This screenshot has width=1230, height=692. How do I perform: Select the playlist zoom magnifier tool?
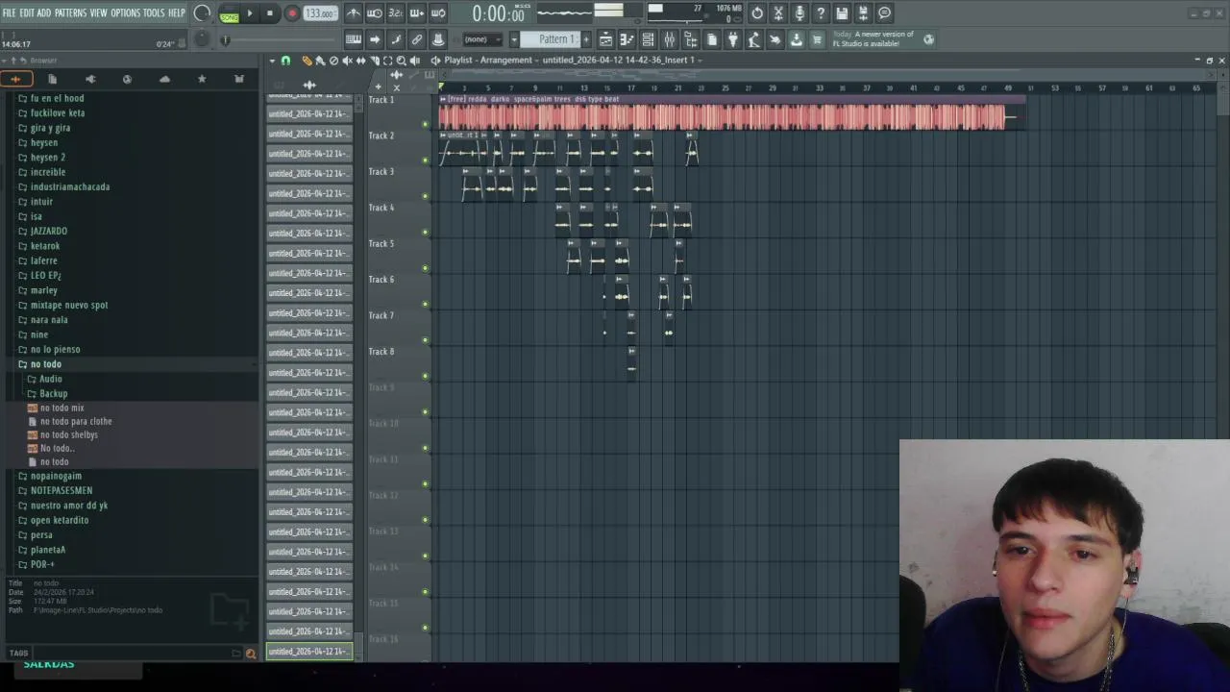pyautogui.click(x=402, y=61)
